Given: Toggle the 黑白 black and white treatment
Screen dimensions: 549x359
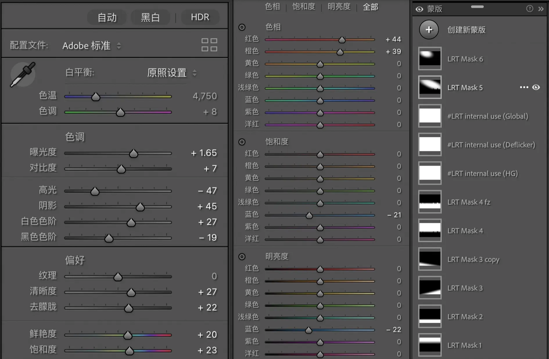Looking at the screenshot, I should [150, 17].
